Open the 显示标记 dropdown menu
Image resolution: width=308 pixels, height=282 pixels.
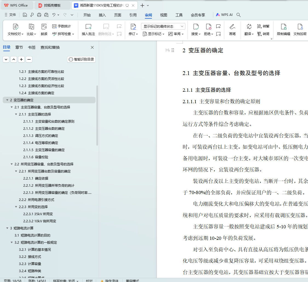tap(154, 34)
